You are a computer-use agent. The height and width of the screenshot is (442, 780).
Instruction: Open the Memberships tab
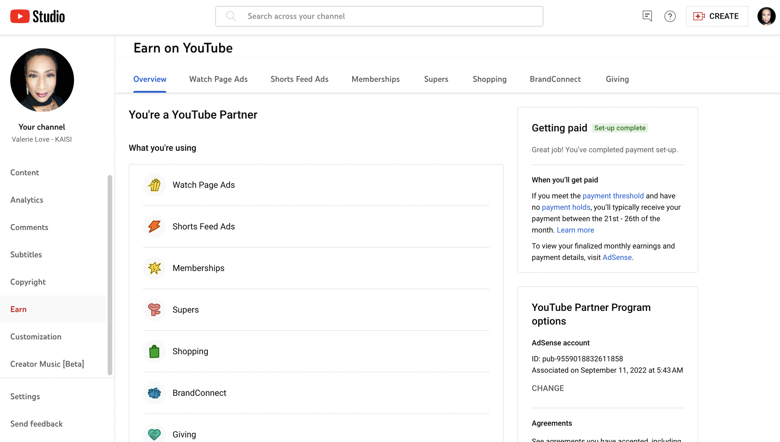click(x=375, y=79)
